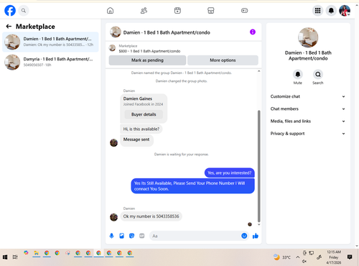Click Damien's avatar beside number message
The image size is (359, 266).
(x=113, y=217)
